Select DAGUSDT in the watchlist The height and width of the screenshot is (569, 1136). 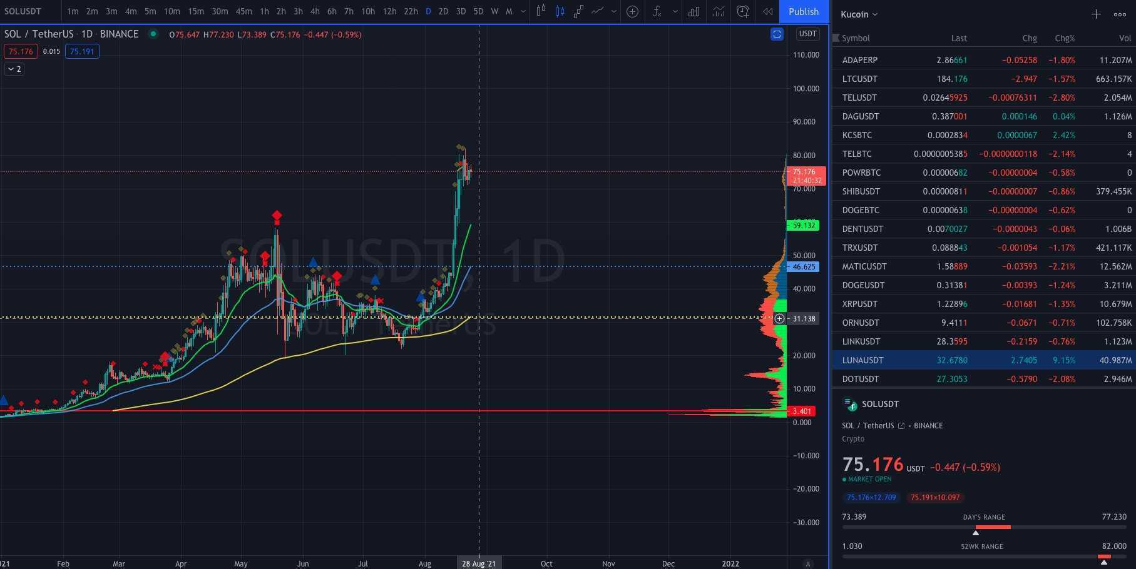pyautogui.click(x=983, y=116)
